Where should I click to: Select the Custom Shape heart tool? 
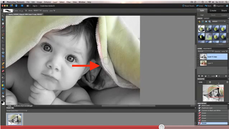coord(3,89)
